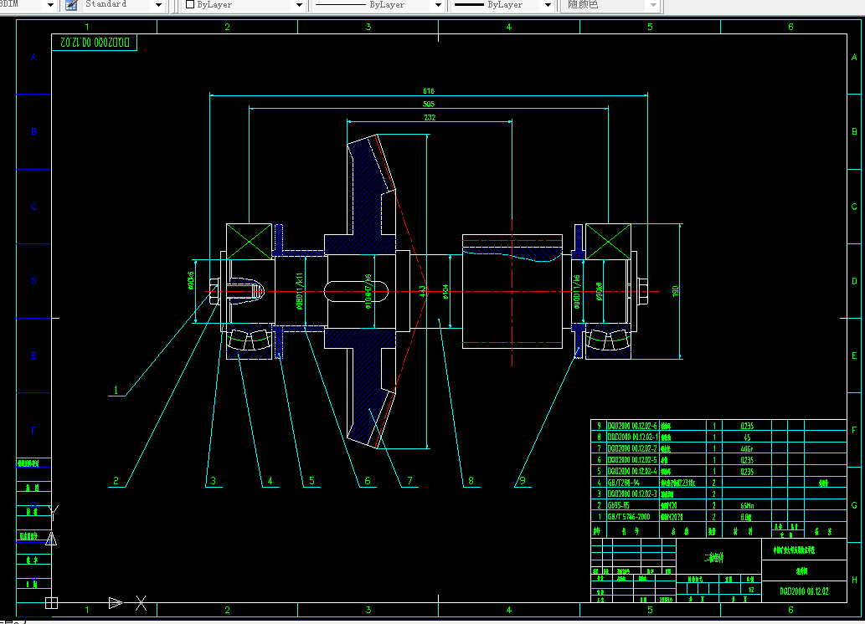Screen dimensions: 865x624
Task: Pick balloon number 6 leader label
Action: tap(368, 481)
